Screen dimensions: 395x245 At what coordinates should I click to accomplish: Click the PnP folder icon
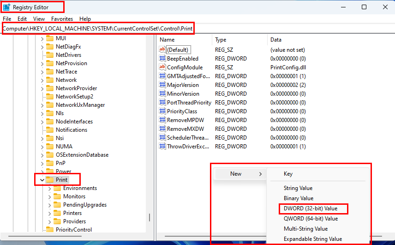coord(50,163)
